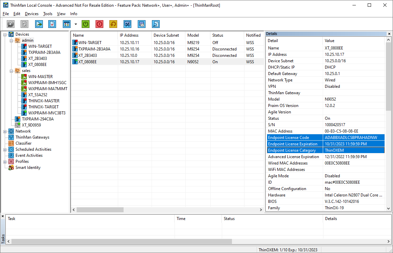The height and width of the screenshot is (253, 393).
Task: Select the WIN-TARGET row in device list
Action: (167, 43)
